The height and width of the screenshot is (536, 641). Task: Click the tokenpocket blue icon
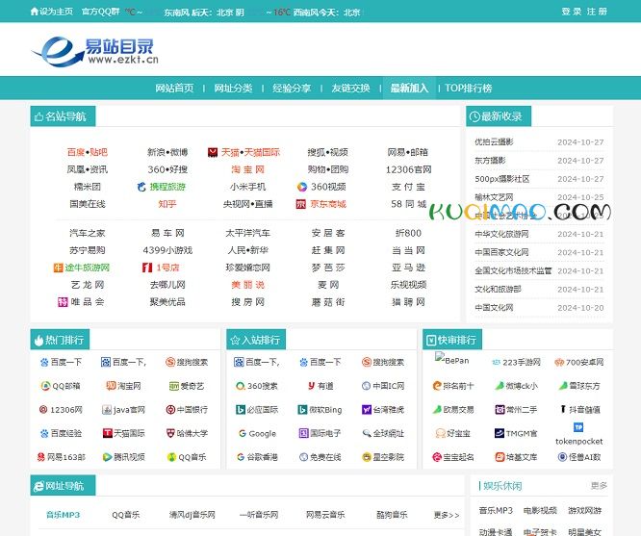pyautogui.click(x=578, y=427)
